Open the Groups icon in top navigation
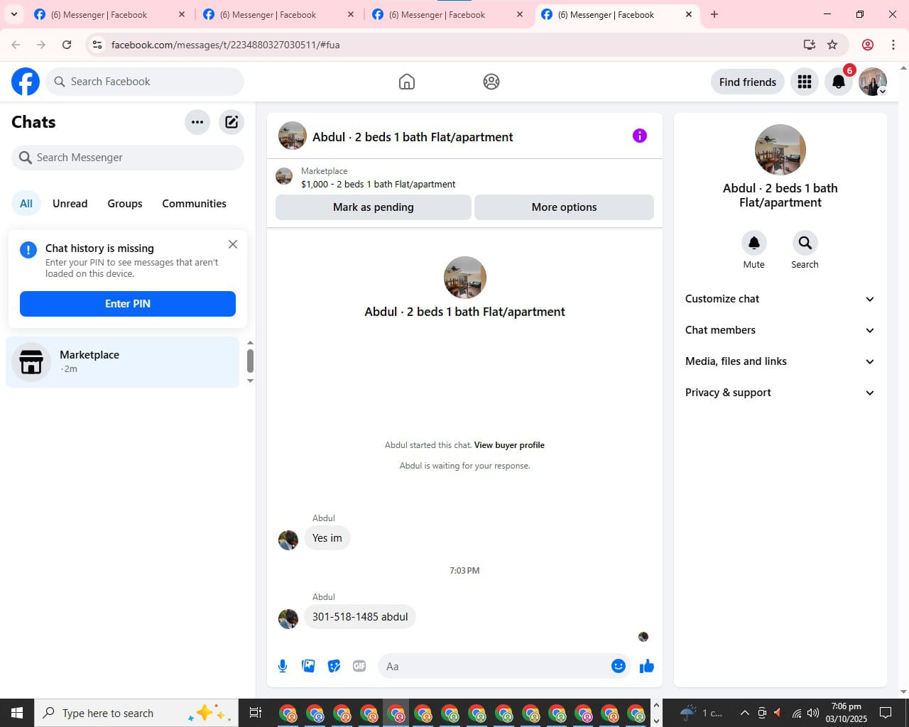The width and height of the screenshot is (909, 727). coord(491,82)
